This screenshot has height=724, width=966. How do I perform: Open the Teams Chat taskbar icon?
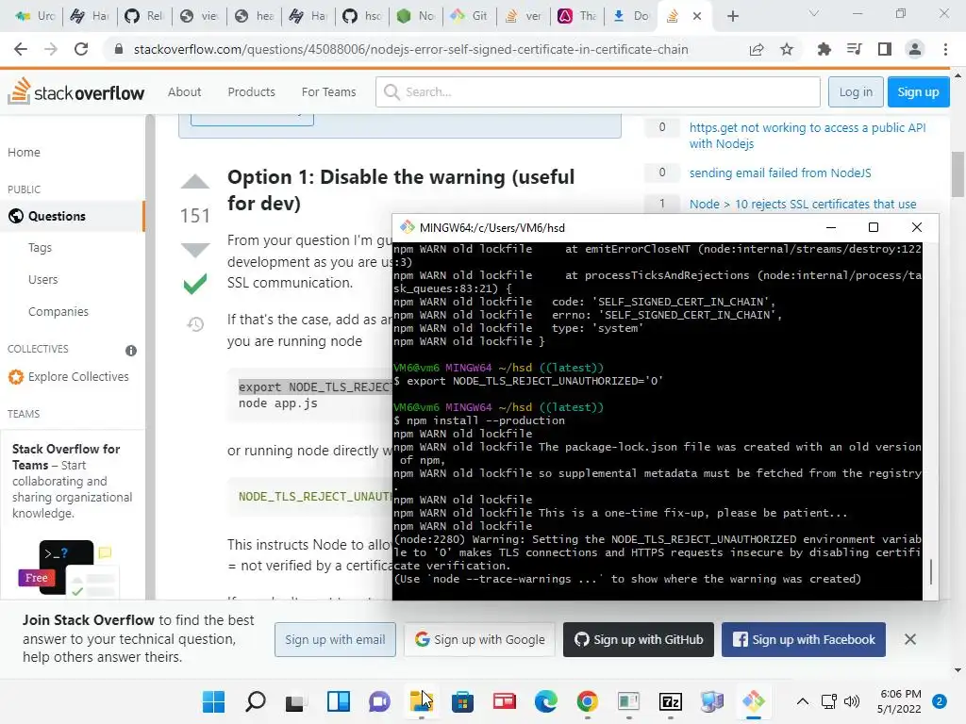point(379,701)
